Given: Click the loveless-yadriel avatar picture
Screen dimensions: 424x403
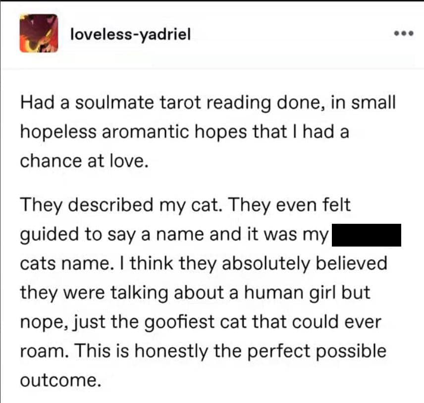Looking at the screenshot, I should tap(39, 33).
